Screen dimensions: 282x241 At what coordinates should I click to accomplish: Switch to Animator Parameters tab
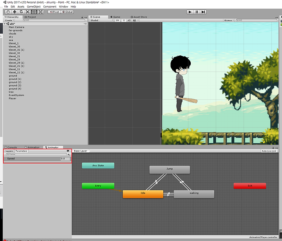[x=21, y=151]
